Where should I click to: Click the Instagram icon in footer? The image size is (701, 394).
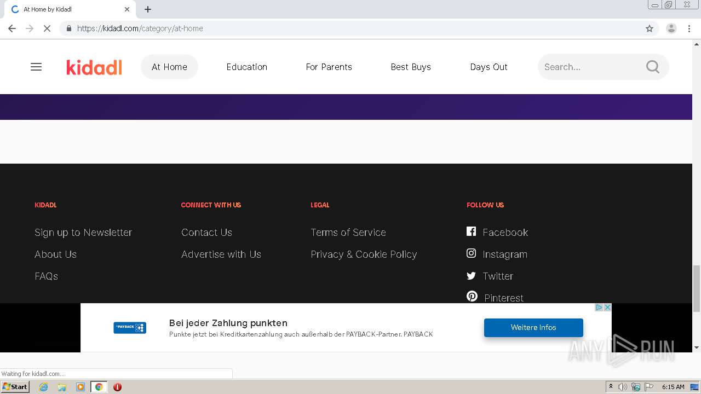point(471,253)
